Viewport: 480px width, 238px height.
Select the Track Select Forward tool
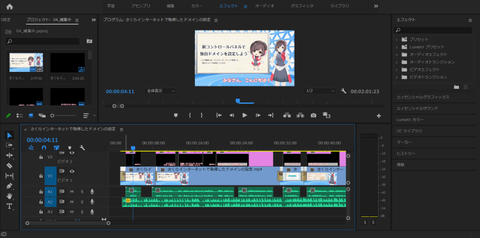point(10,145)
